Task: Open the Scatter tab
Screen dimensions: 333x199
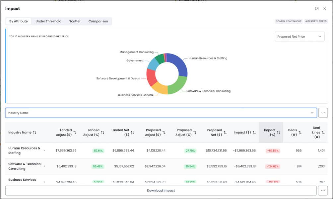Action: coord(75,21)
